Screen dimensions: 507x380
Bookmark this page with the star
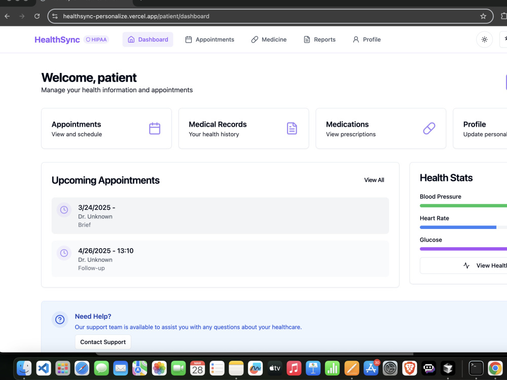pyautogui.click(x=483, y=16)
